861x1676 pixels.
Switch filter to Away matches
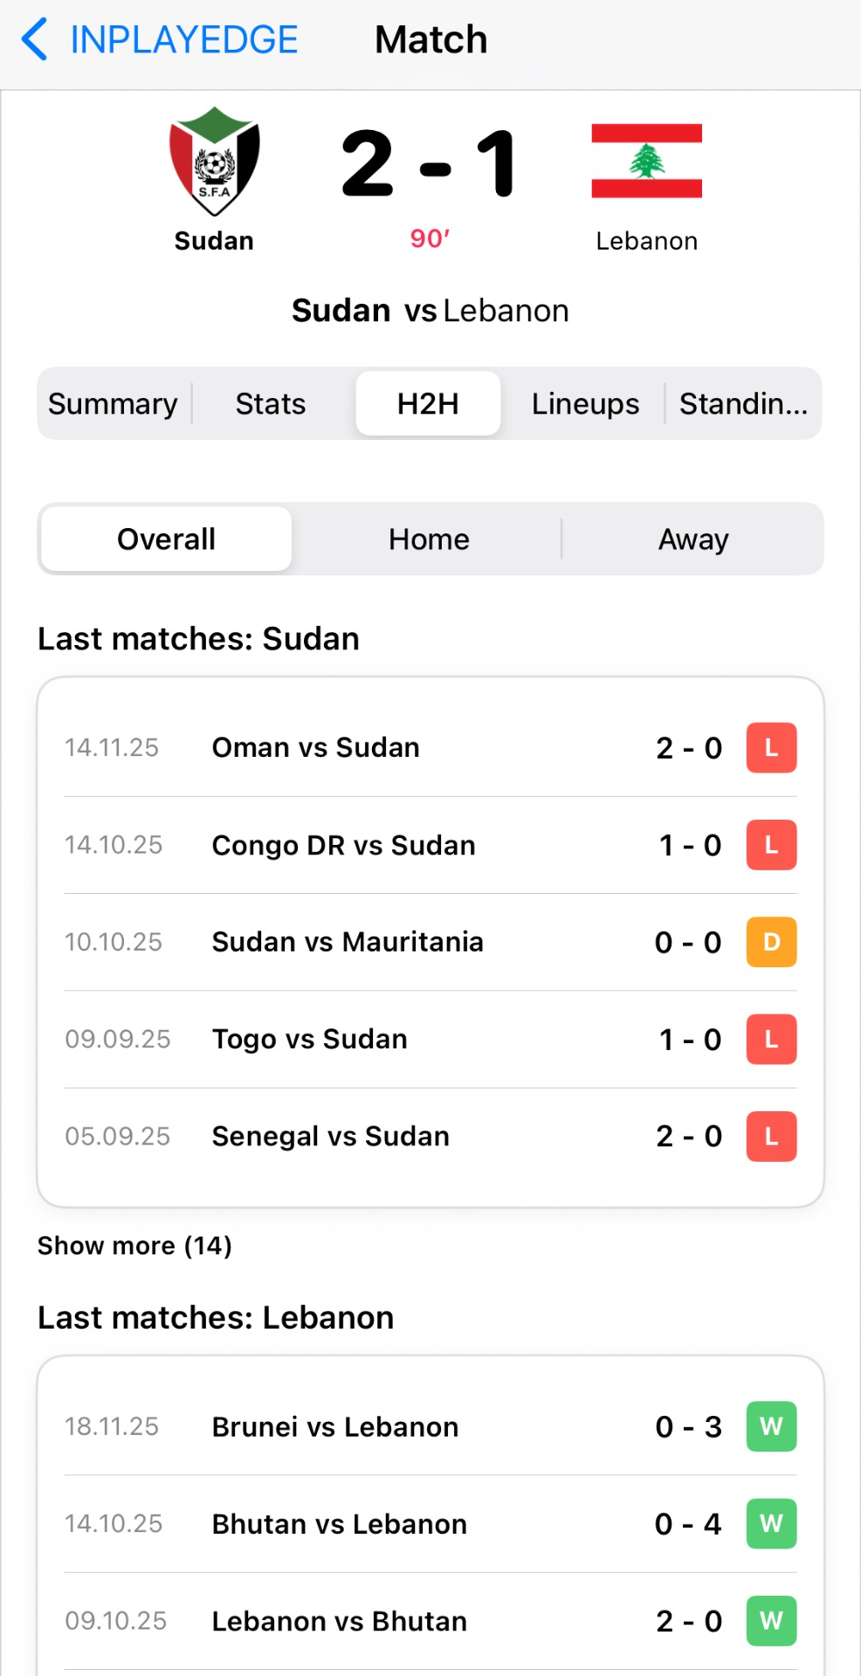(x=693, y=539)
